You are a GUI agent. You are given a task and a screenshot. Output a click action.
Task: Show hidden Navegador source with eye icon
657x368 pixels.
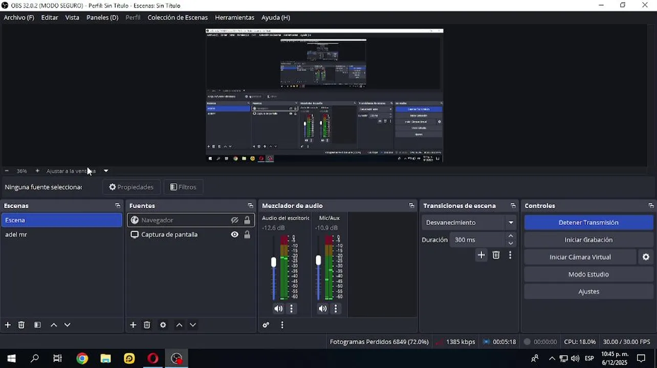pos(234,220)
